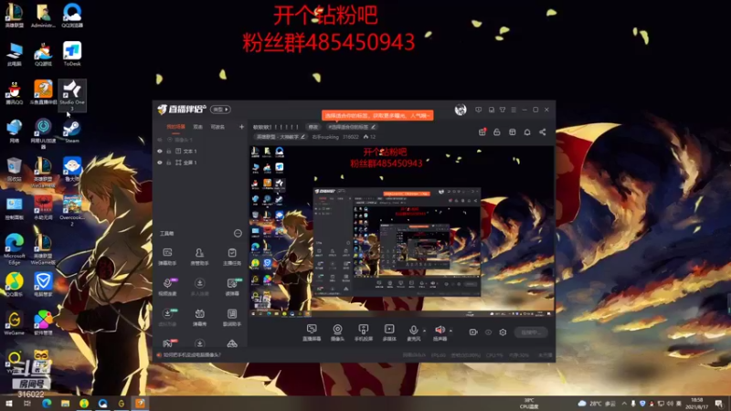731x411 pixels.
Task: Add a new scene with the plus button
Action: pos(241,127)
